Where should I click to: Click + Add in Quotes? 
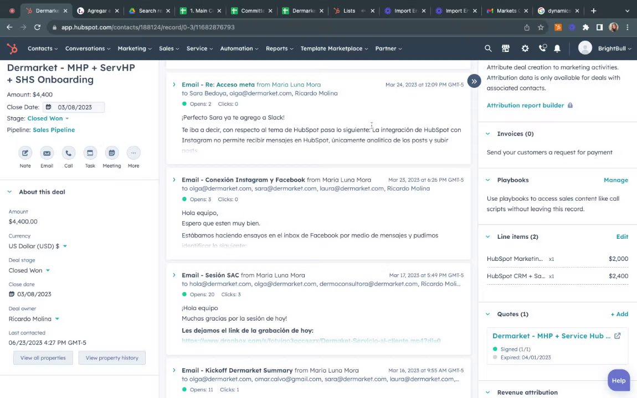click(x=619, y=314)
